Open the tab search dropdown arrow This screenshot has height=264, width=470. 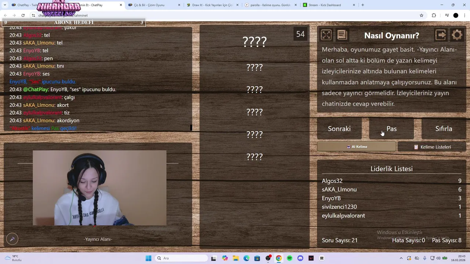(5, 5)
